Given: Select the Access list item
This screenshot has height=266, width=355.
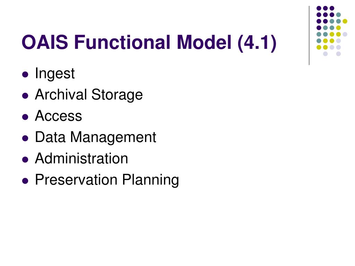Looking at the screenshot, I should pyautogui.click(x=58, y=116).
